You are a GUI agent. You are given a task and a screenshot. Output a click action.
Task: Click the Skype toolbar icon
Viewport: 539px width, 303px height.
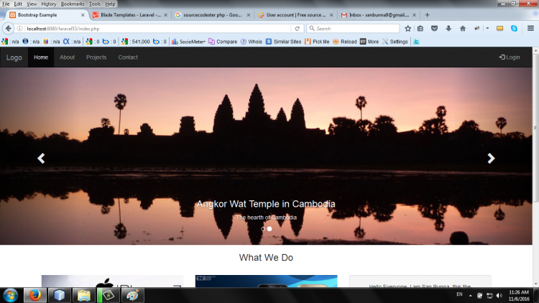coord(514,29)
